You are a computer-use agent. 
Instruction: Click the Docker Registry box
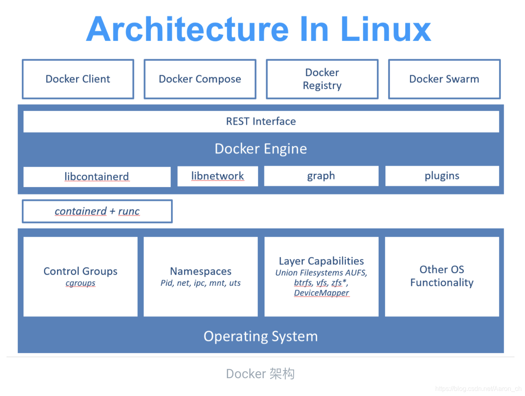(322, 79)
